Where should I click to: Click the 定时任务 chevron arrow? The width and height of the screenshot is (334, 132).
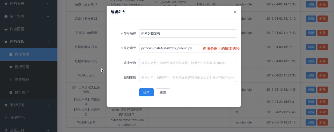pos(48,105)
